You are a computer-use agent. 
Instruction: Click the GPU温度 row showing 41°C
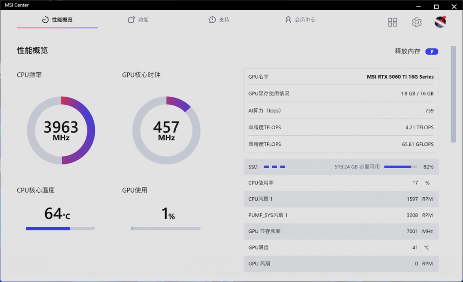click(x=341, y=247)
